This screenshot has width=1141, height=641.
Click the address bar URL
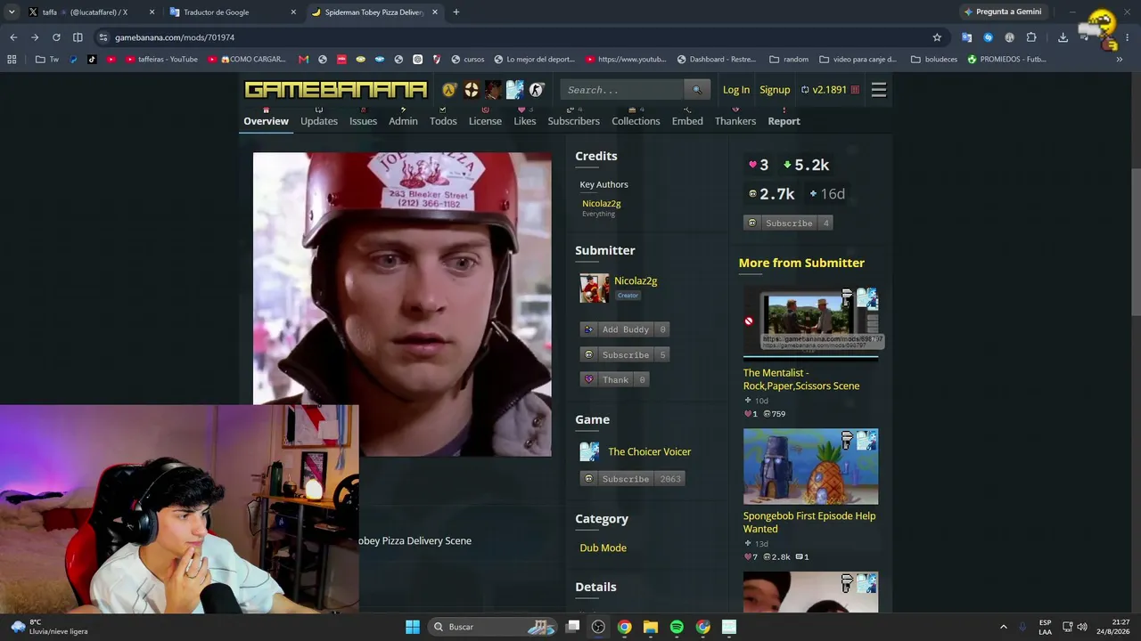point(175,37)
